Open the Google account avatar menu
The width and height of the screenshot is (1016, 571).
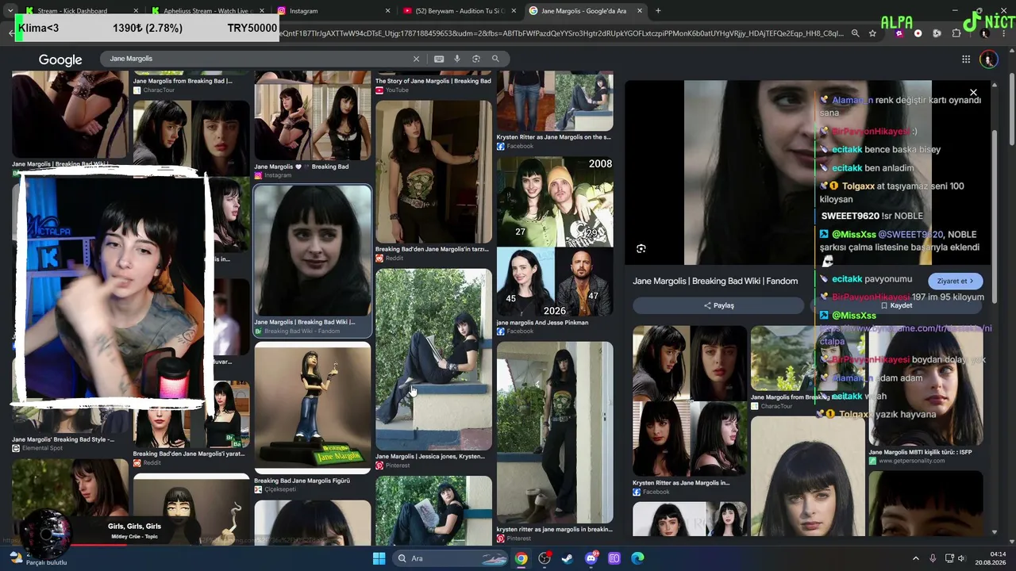(x=988, y=59)
